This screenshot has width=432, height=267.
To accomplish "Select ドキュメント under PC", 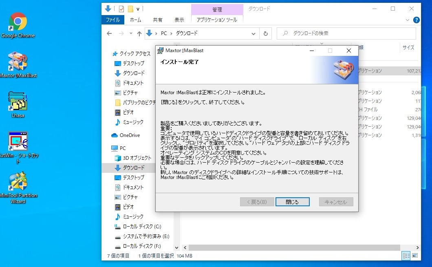I will (129, 188).
